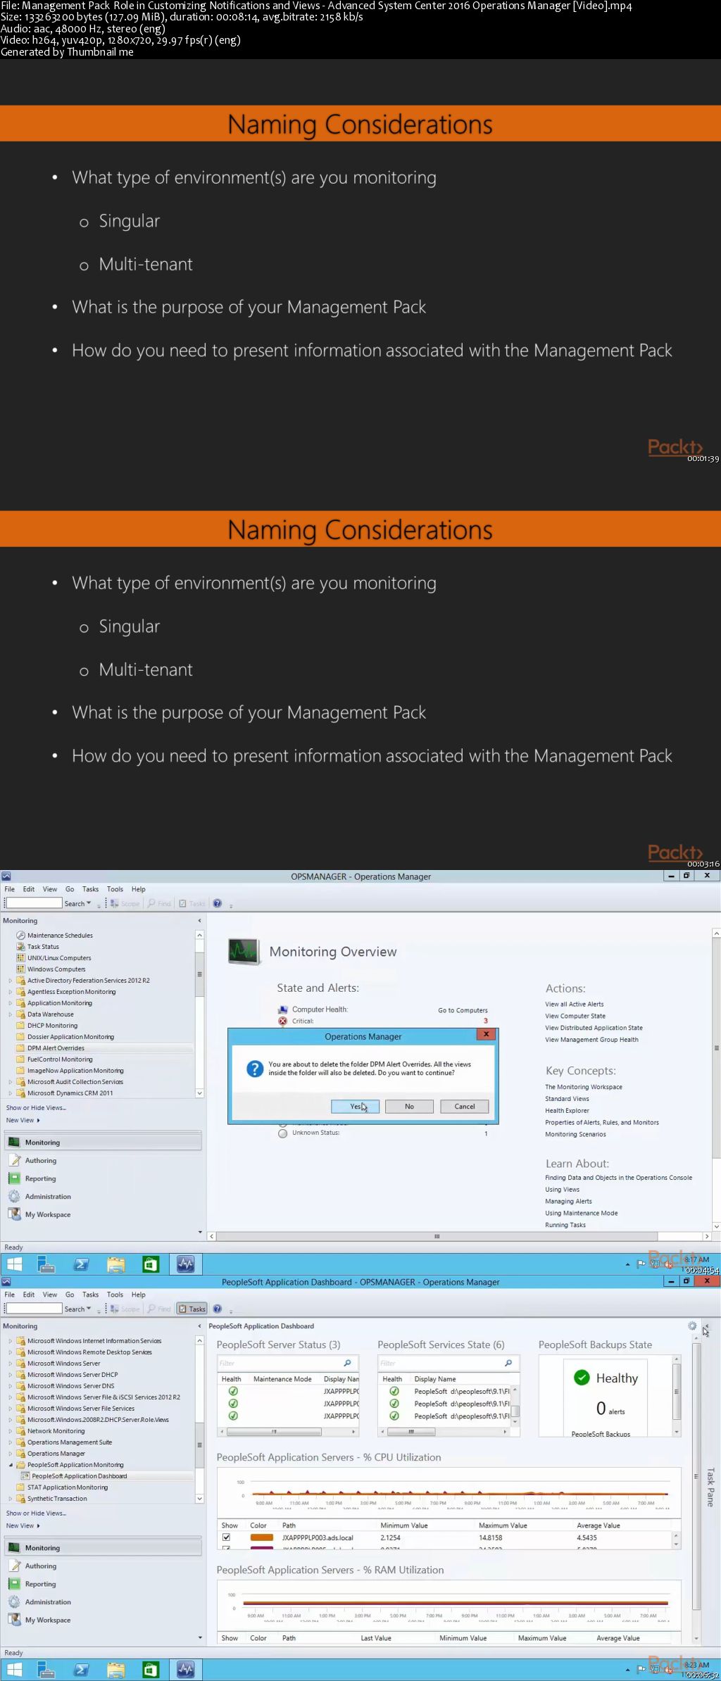Image resolution: width=721 pixels, height=1681 pixels.
Task: Click Computer Health icon in State and Alerts
Action: [282, 1009]
